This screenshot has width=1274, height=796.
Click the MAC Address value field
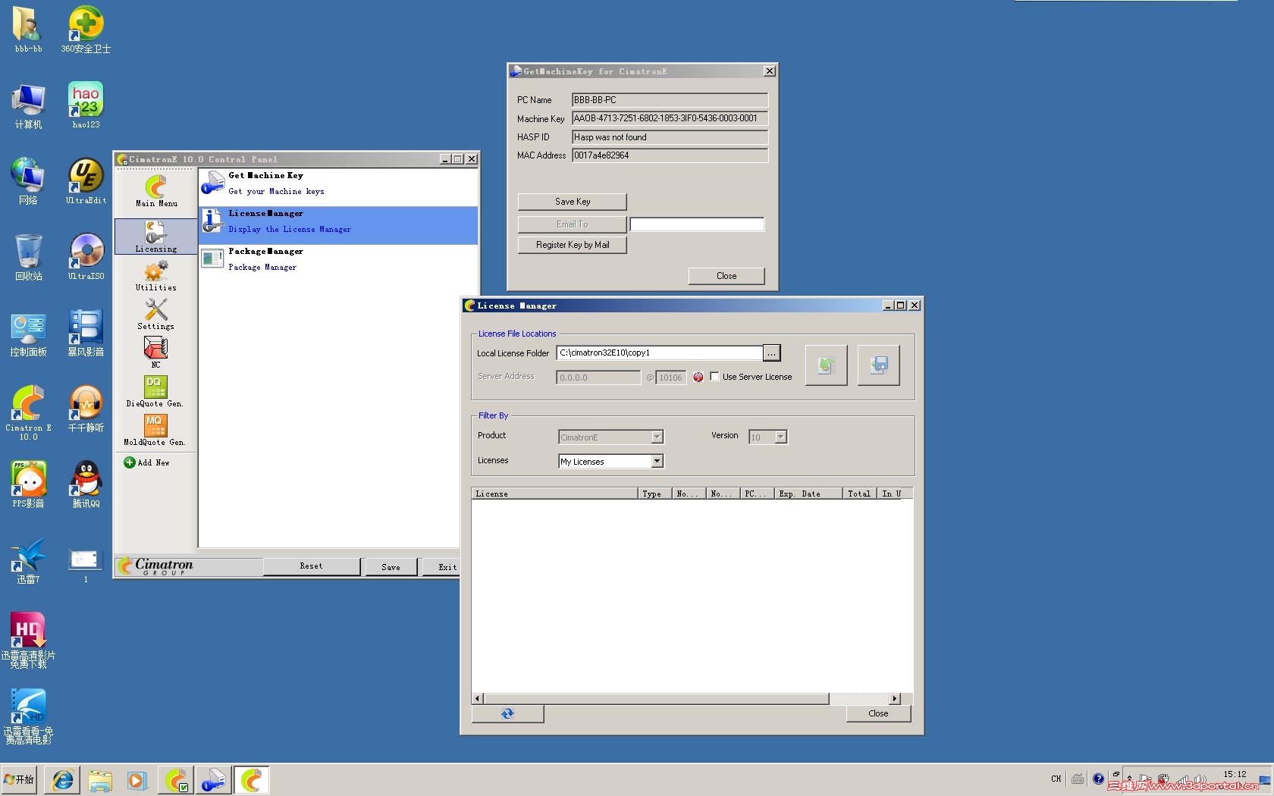670,155
